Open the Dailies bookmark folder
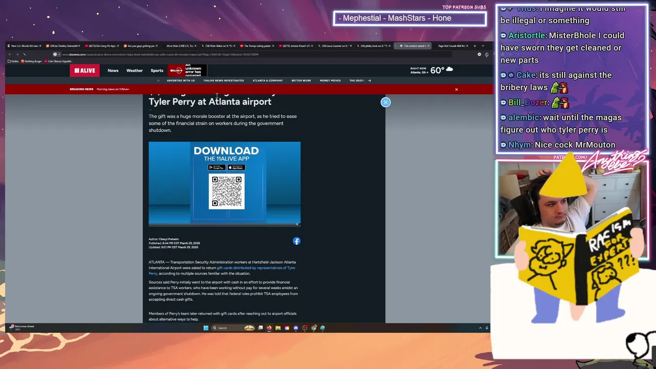The image size is (656, 369). tap(13, 61)
